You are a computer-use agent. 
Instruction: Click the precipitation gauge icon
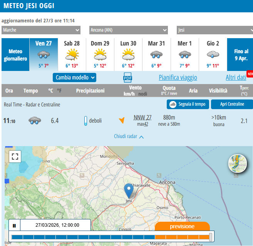point(86,121)
